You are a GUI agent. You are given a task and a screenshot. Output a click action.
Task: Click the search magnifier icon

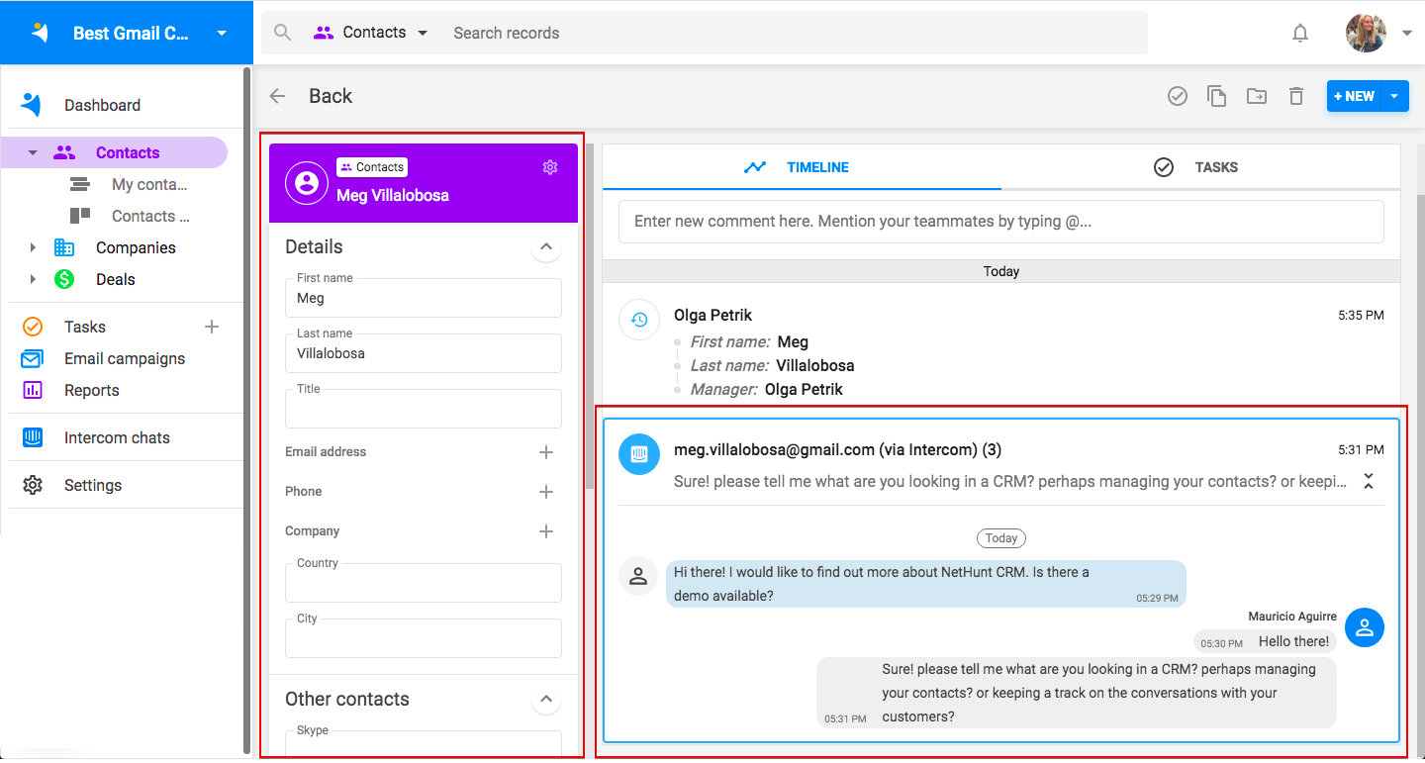[283, 33]
